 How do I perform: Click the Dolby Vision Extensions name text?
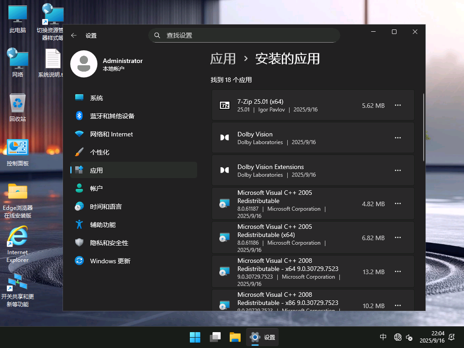[x=271, y=167]
